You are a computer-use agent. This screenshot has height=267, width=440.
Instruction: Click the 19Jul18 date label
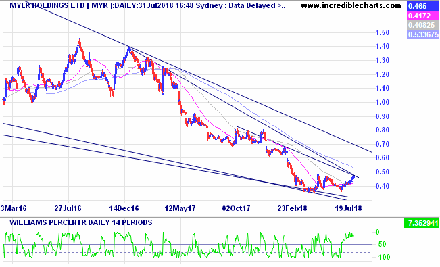[348, 208]
